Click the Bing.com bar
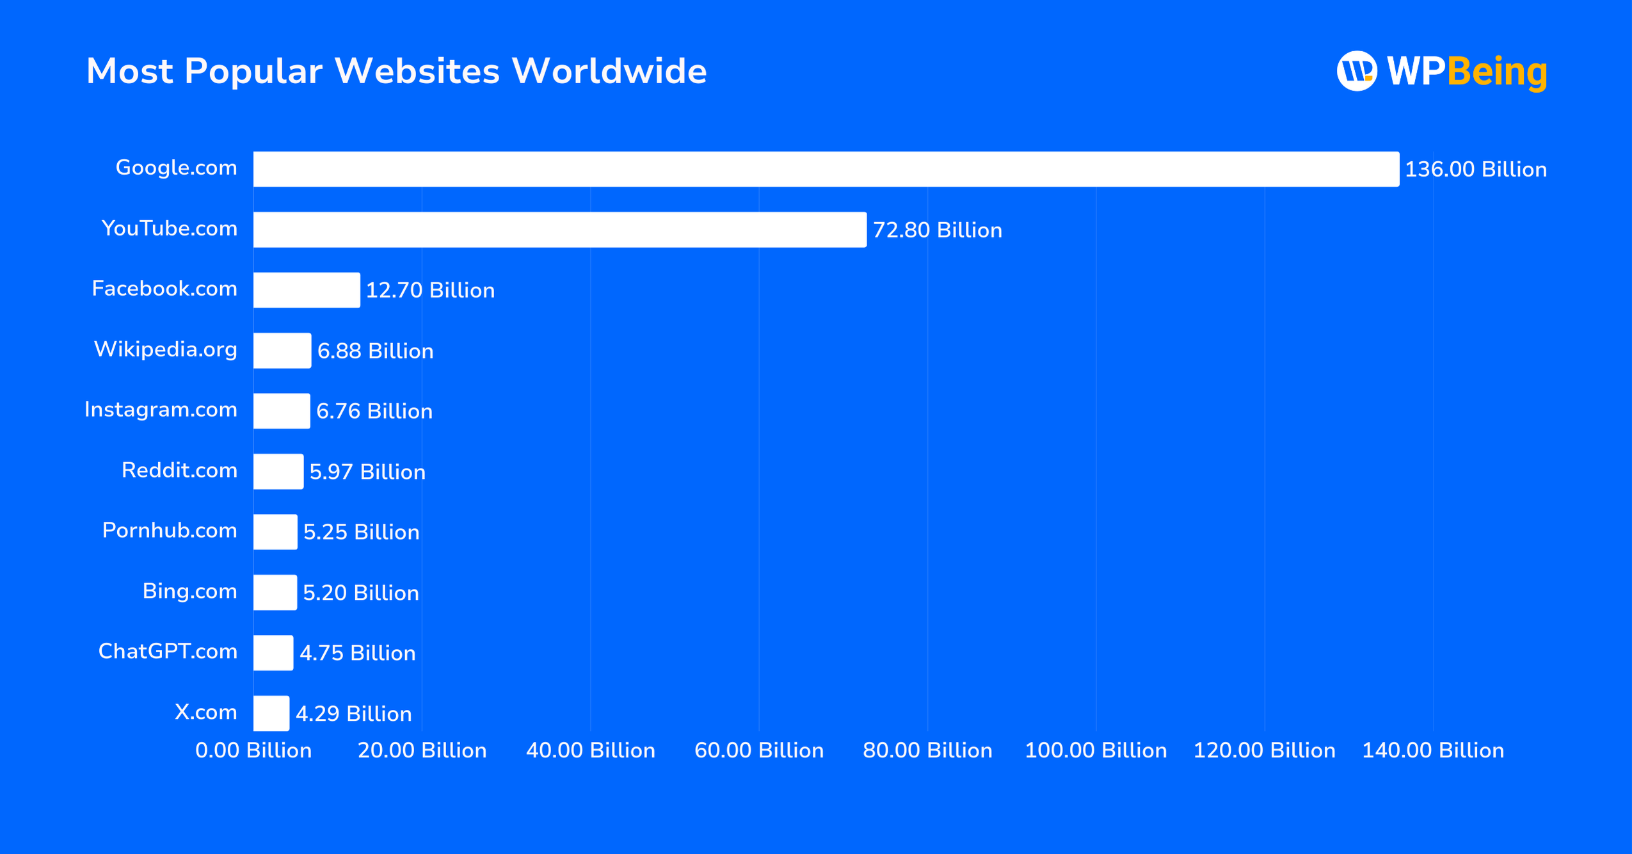Screen dimensions: 1632x854 275,593
